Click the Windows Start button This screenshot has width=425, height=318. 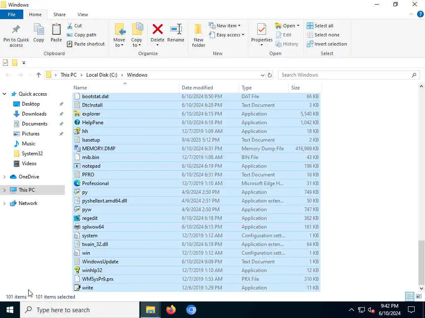[x=10, y=310]
